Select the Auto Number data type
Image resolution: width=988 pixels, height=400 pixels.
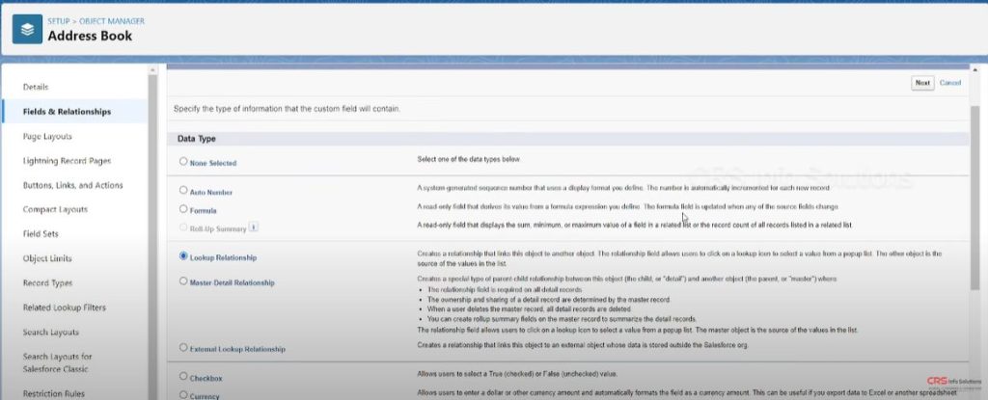pos(183,191)
